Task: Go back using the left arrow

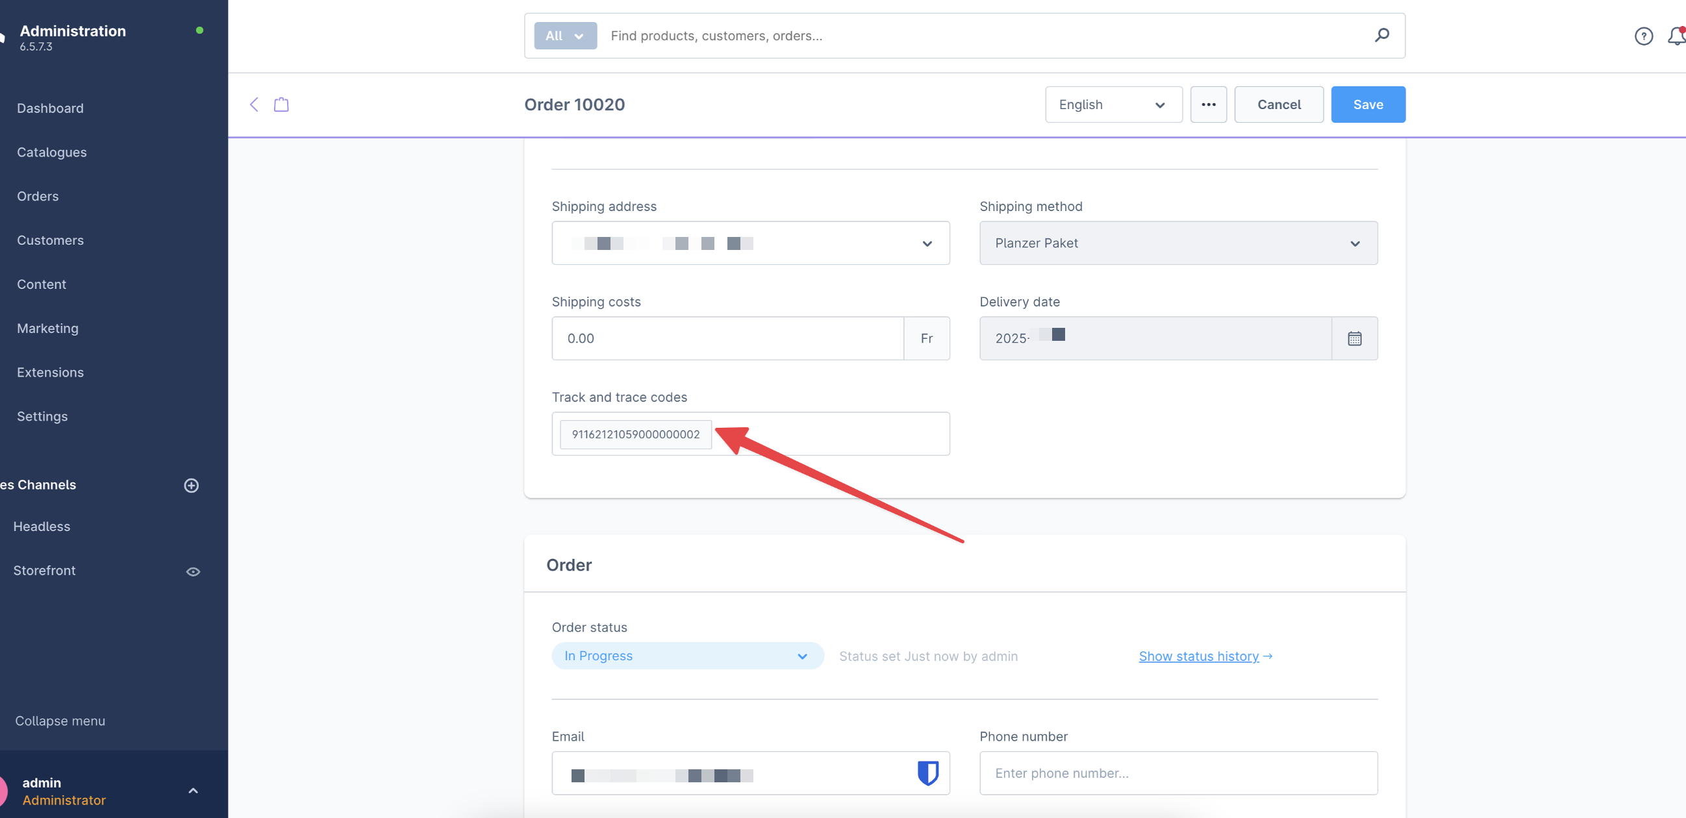Action: coord(254,105)
